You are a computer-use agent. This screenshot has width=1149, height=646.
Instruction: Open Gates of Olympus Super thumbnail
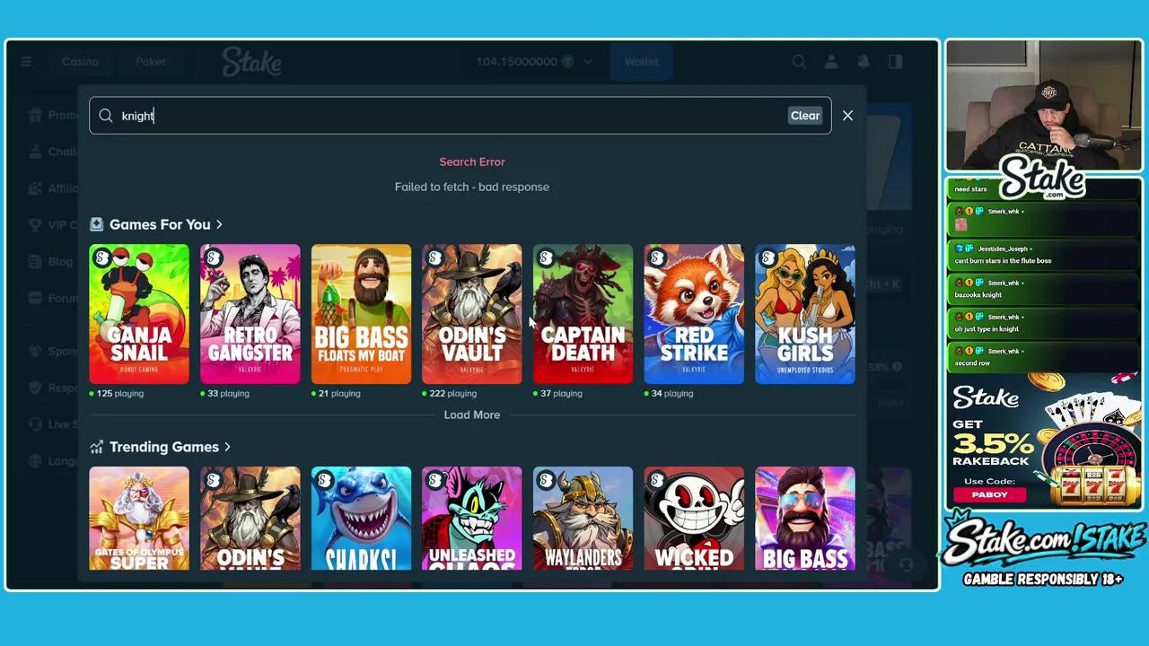[139, 519]
